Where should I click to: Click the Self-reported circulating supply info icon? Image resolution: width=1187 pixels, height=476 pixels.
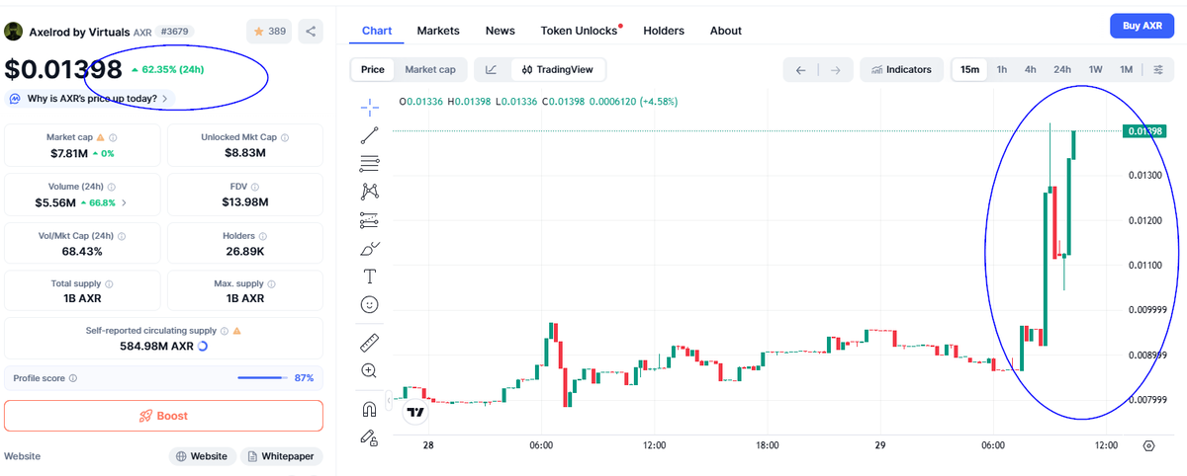click(x=225, y=331)
